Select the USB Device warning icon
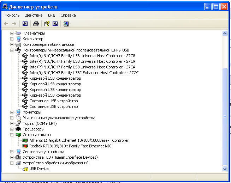The width and height of the screenshot is (231, 183). (x=25, y=169)
